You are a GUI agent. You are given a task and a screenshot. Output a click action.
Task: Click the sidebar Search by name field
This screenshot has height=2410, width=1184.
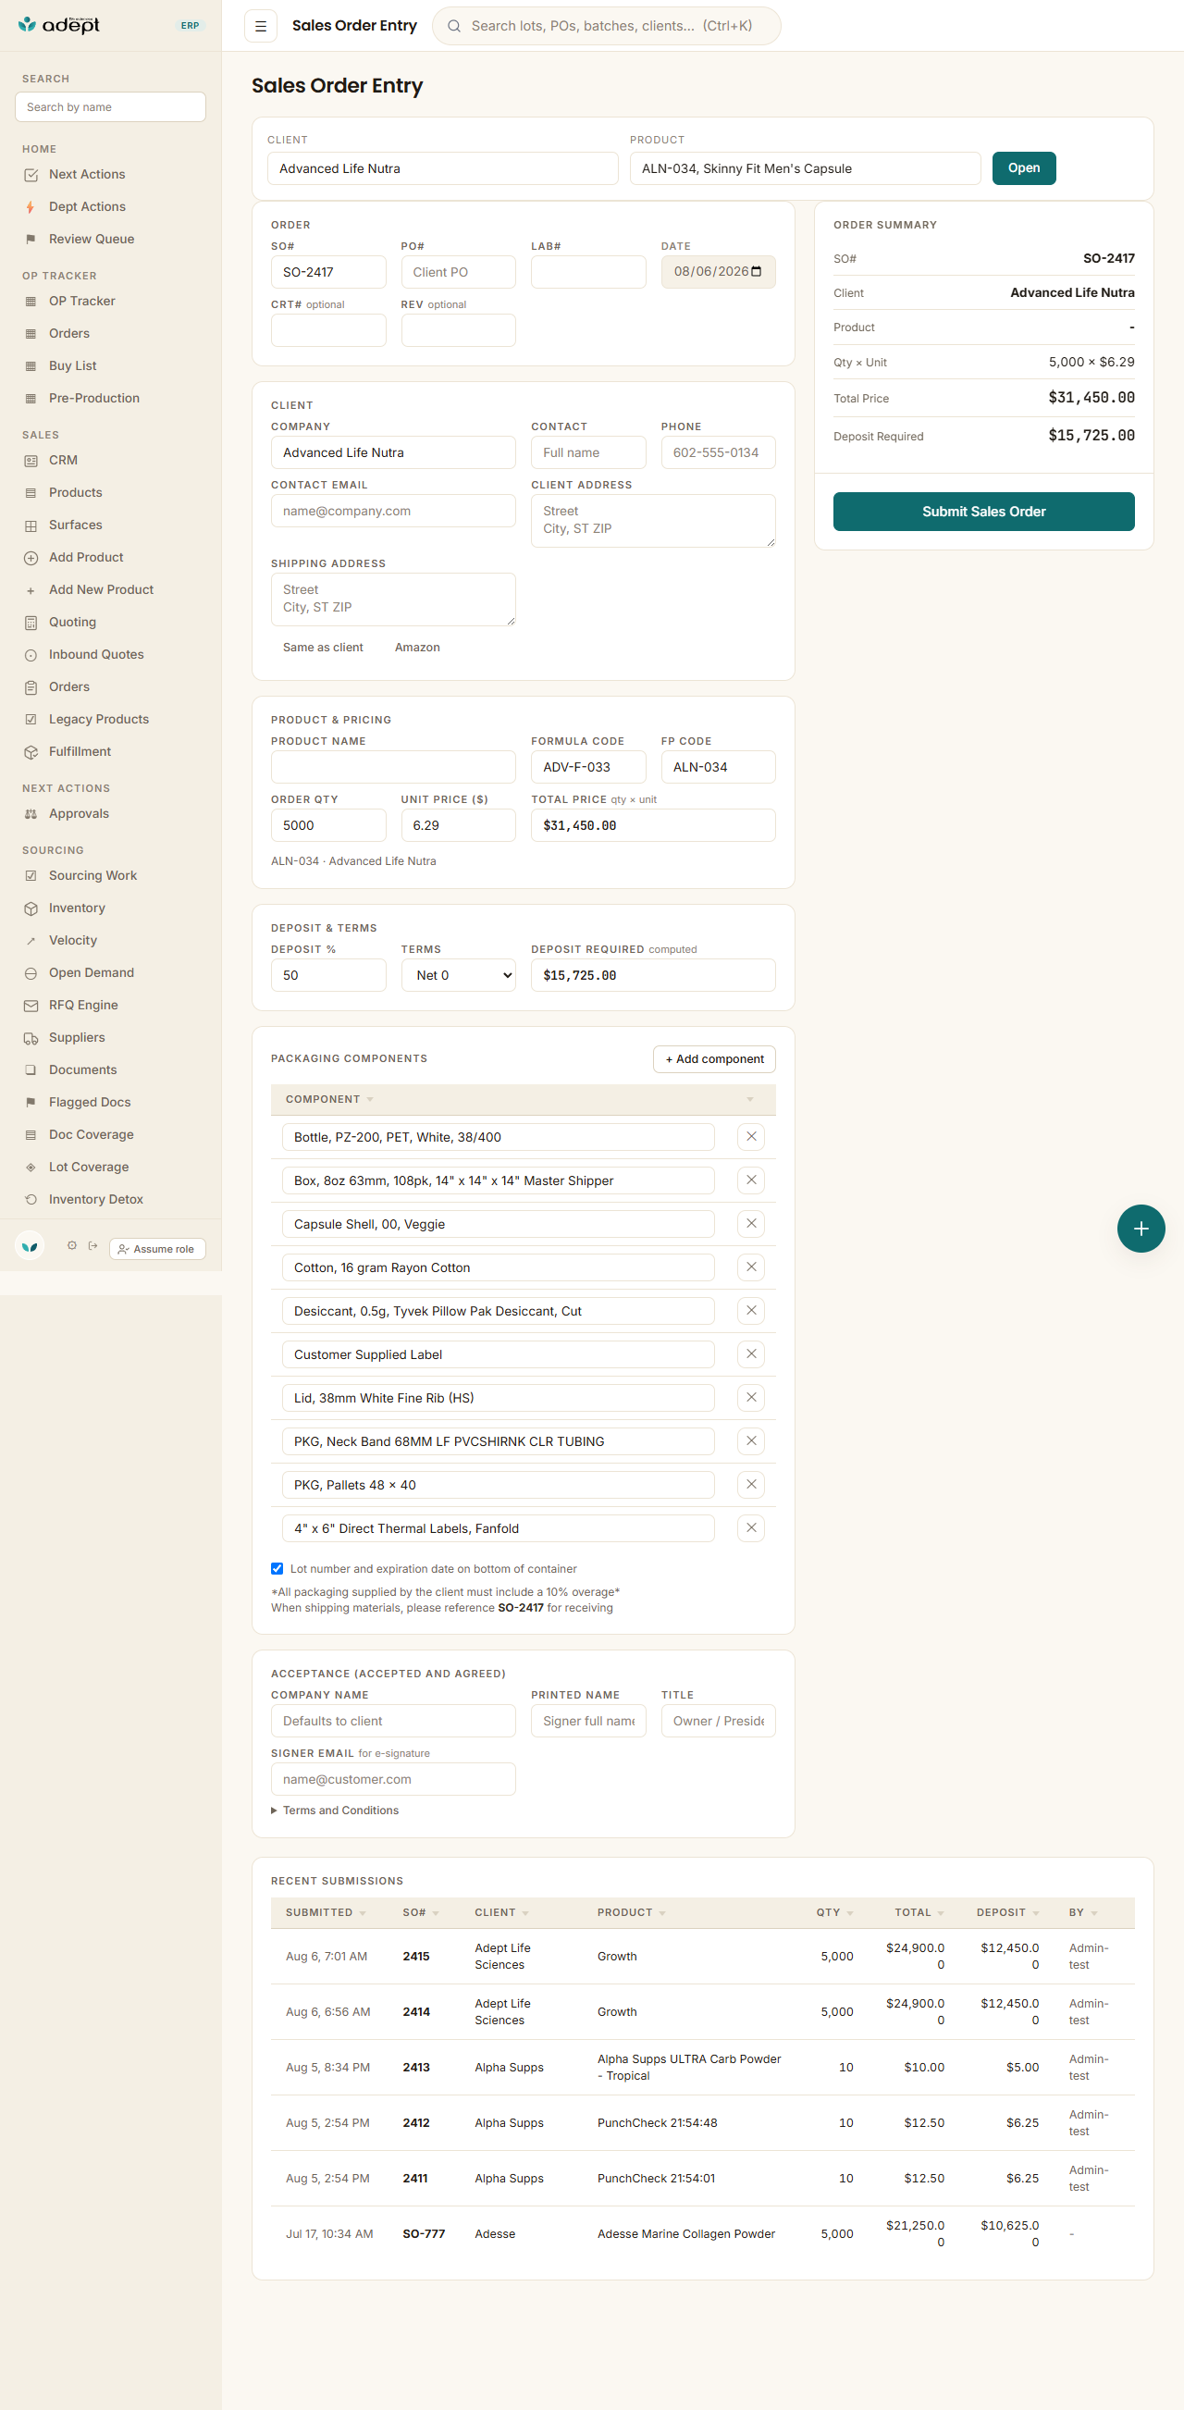click(x=110, y=106)
